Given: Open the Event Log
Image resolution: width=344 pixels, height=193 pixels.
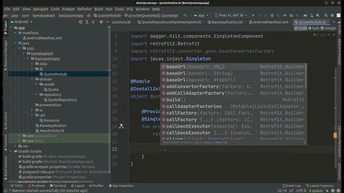Looking at the screenshot, I should click(x=291, y=185).
